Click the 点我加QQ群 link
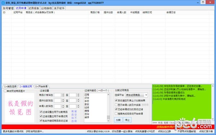The width and height of the screenshot is (216, 135). pos(165,131)
